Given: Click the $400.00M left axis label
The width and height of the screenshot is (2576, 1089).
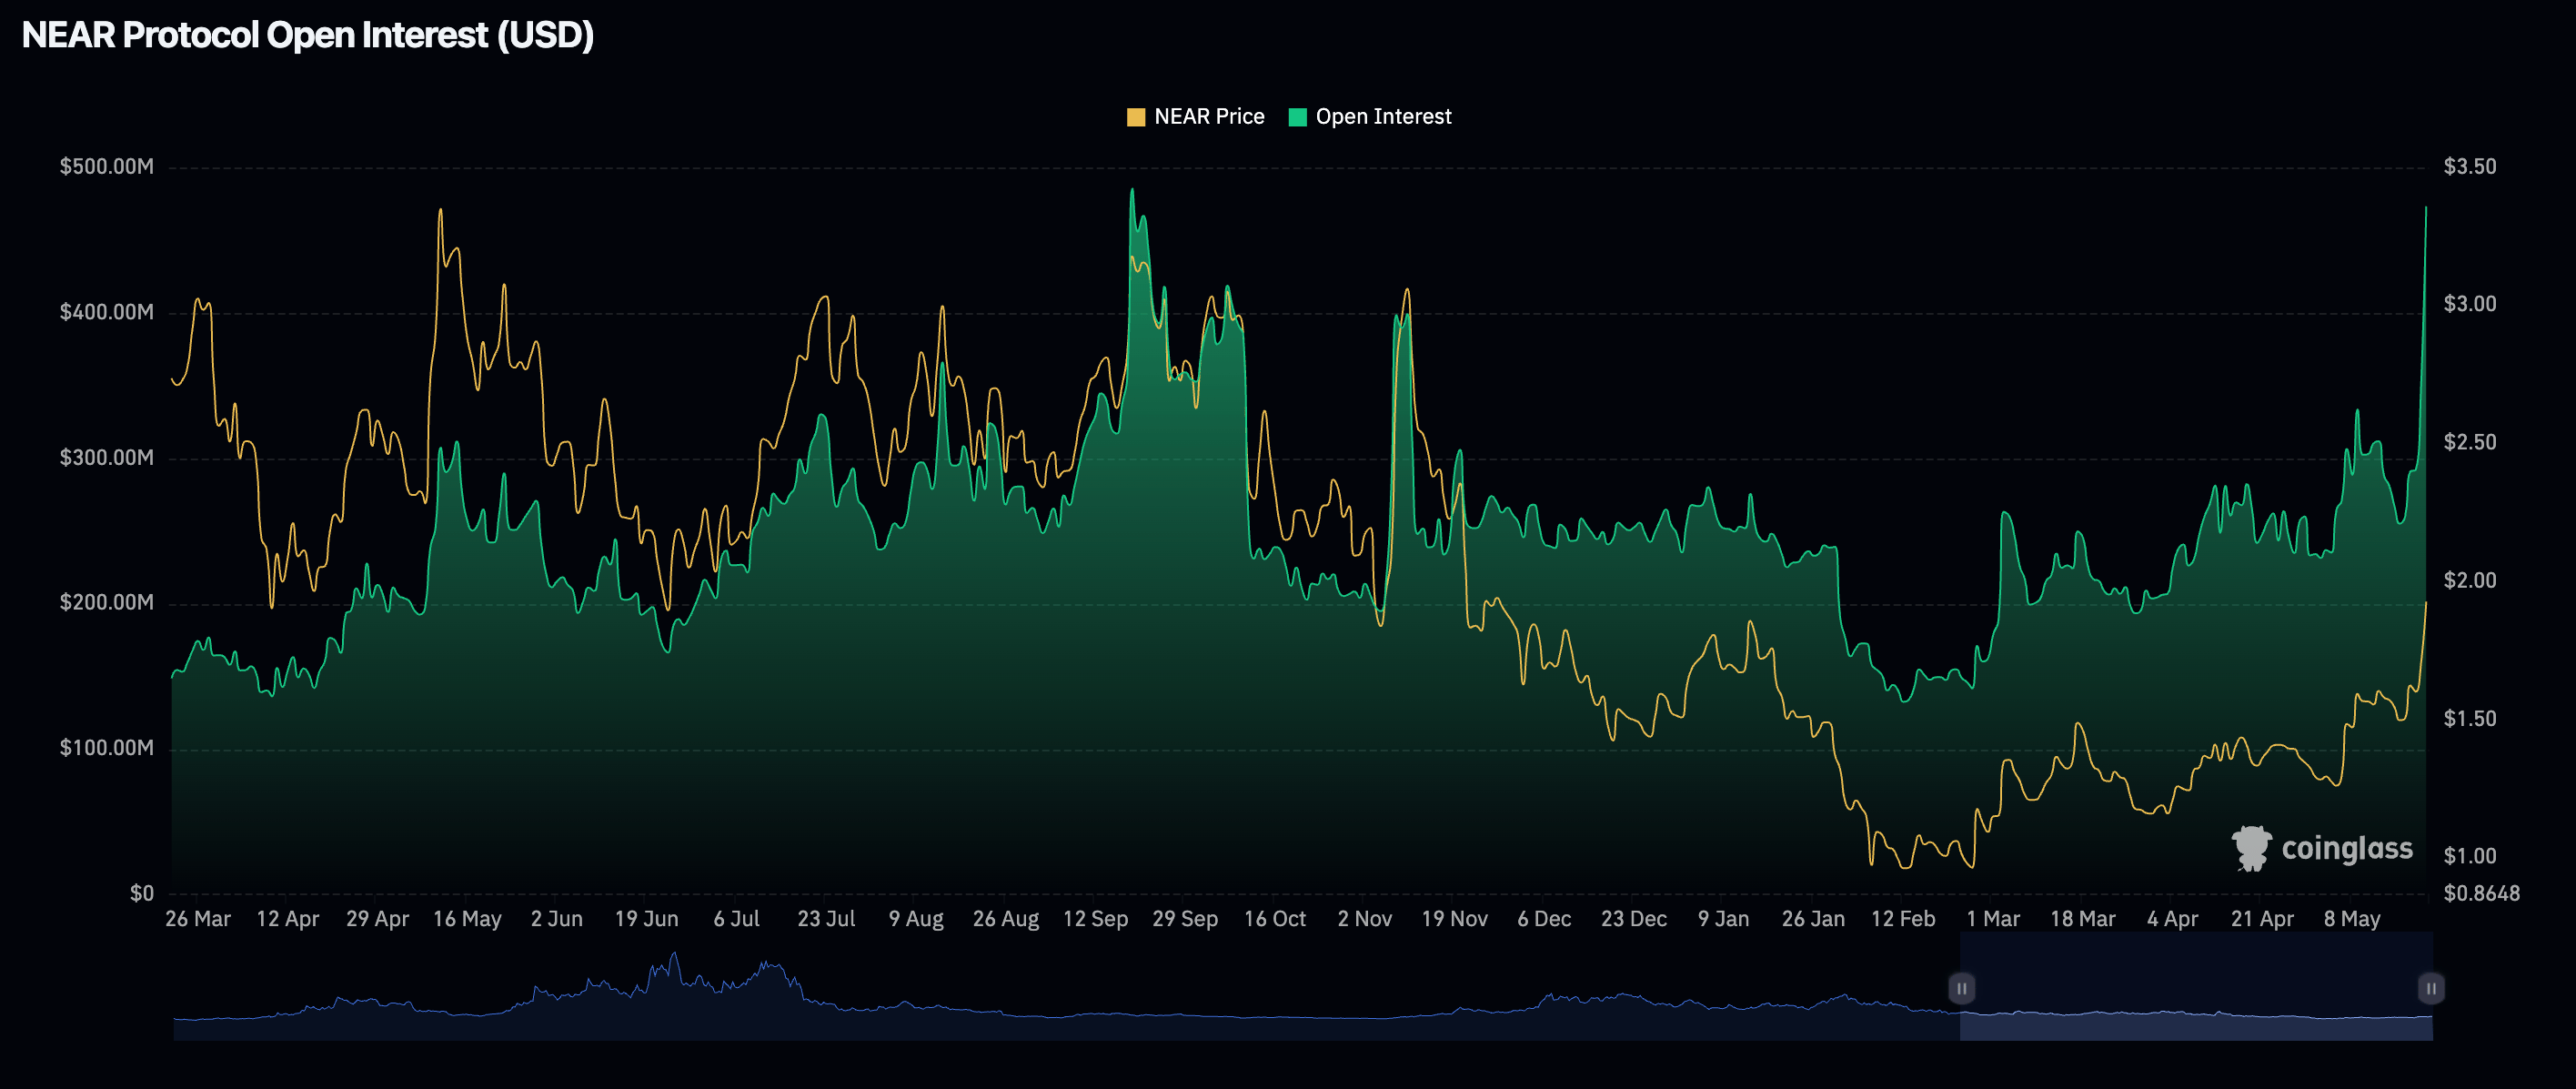Looking at the screenshot, I should pos(106,312).
